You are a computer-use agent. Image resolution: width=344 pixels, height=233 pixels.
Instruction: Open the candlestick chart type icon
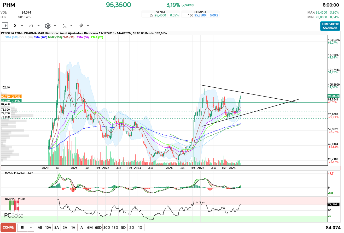(x=32, y=26)
